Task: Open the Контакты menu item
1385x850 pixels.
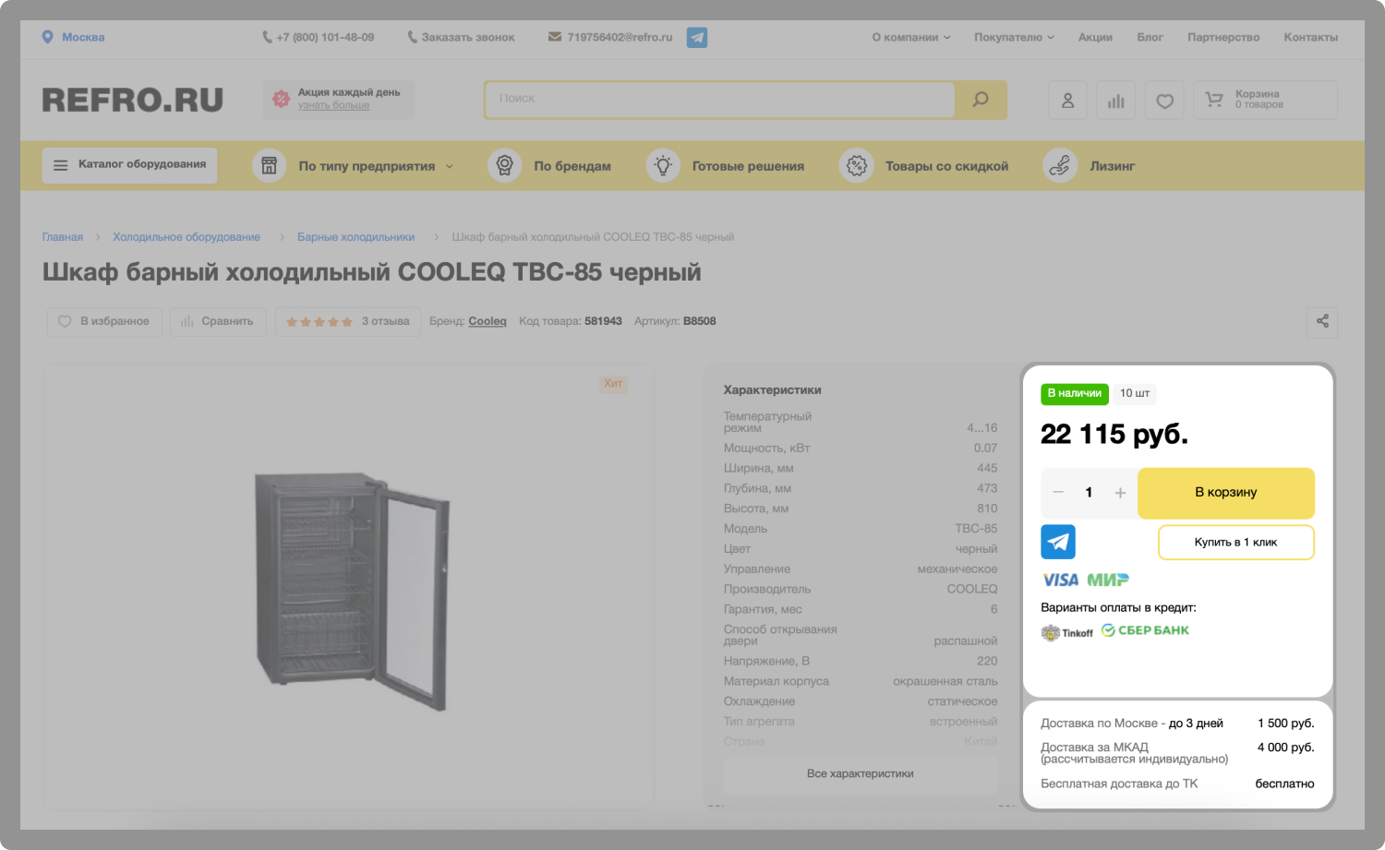Action: (x=1310, y=38)
